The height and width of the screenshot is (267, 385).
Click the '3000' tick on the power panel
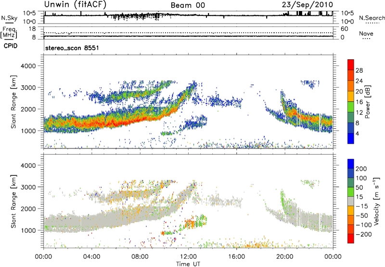28,88
